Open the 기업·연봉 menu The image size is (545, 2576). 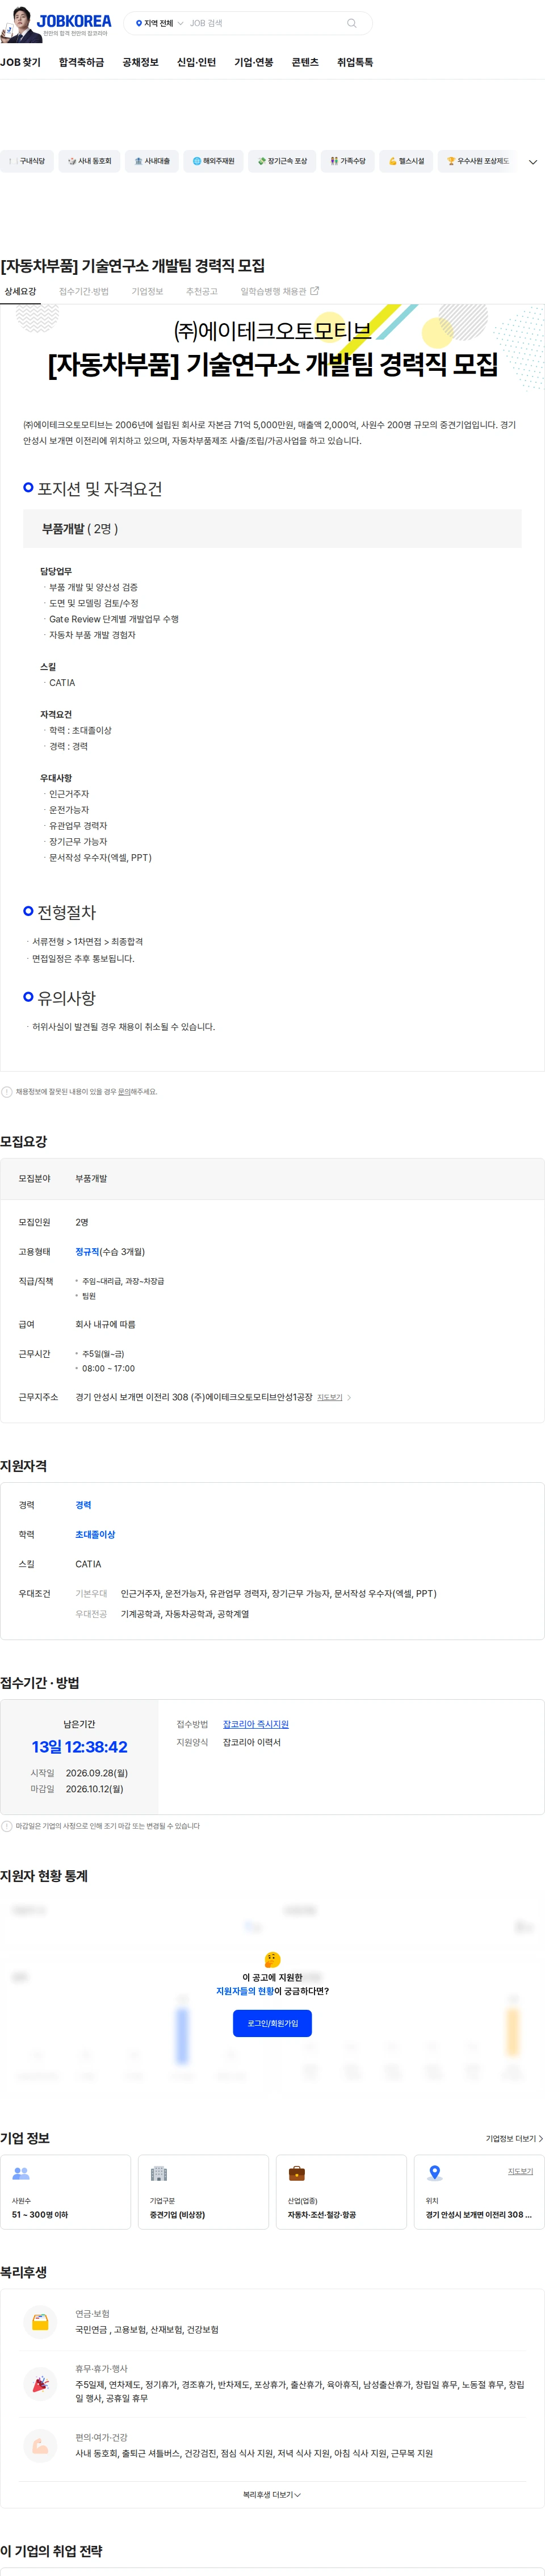click(253, 62)
